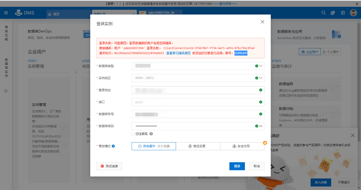Image resolution: width=361 pixels, height=190 pixels.
Task: Select 自由操作 control mode
Action: click(154, 146)
